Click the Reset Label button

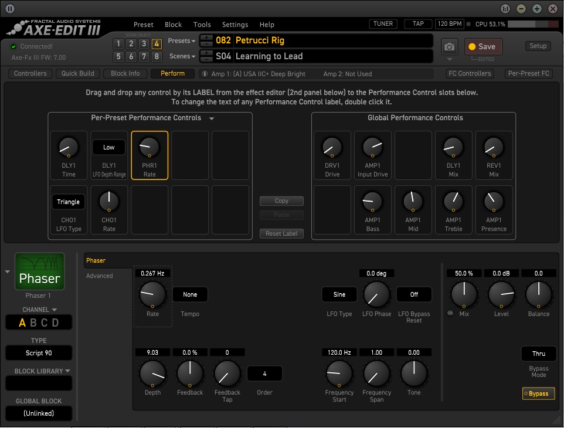[281, 233]
